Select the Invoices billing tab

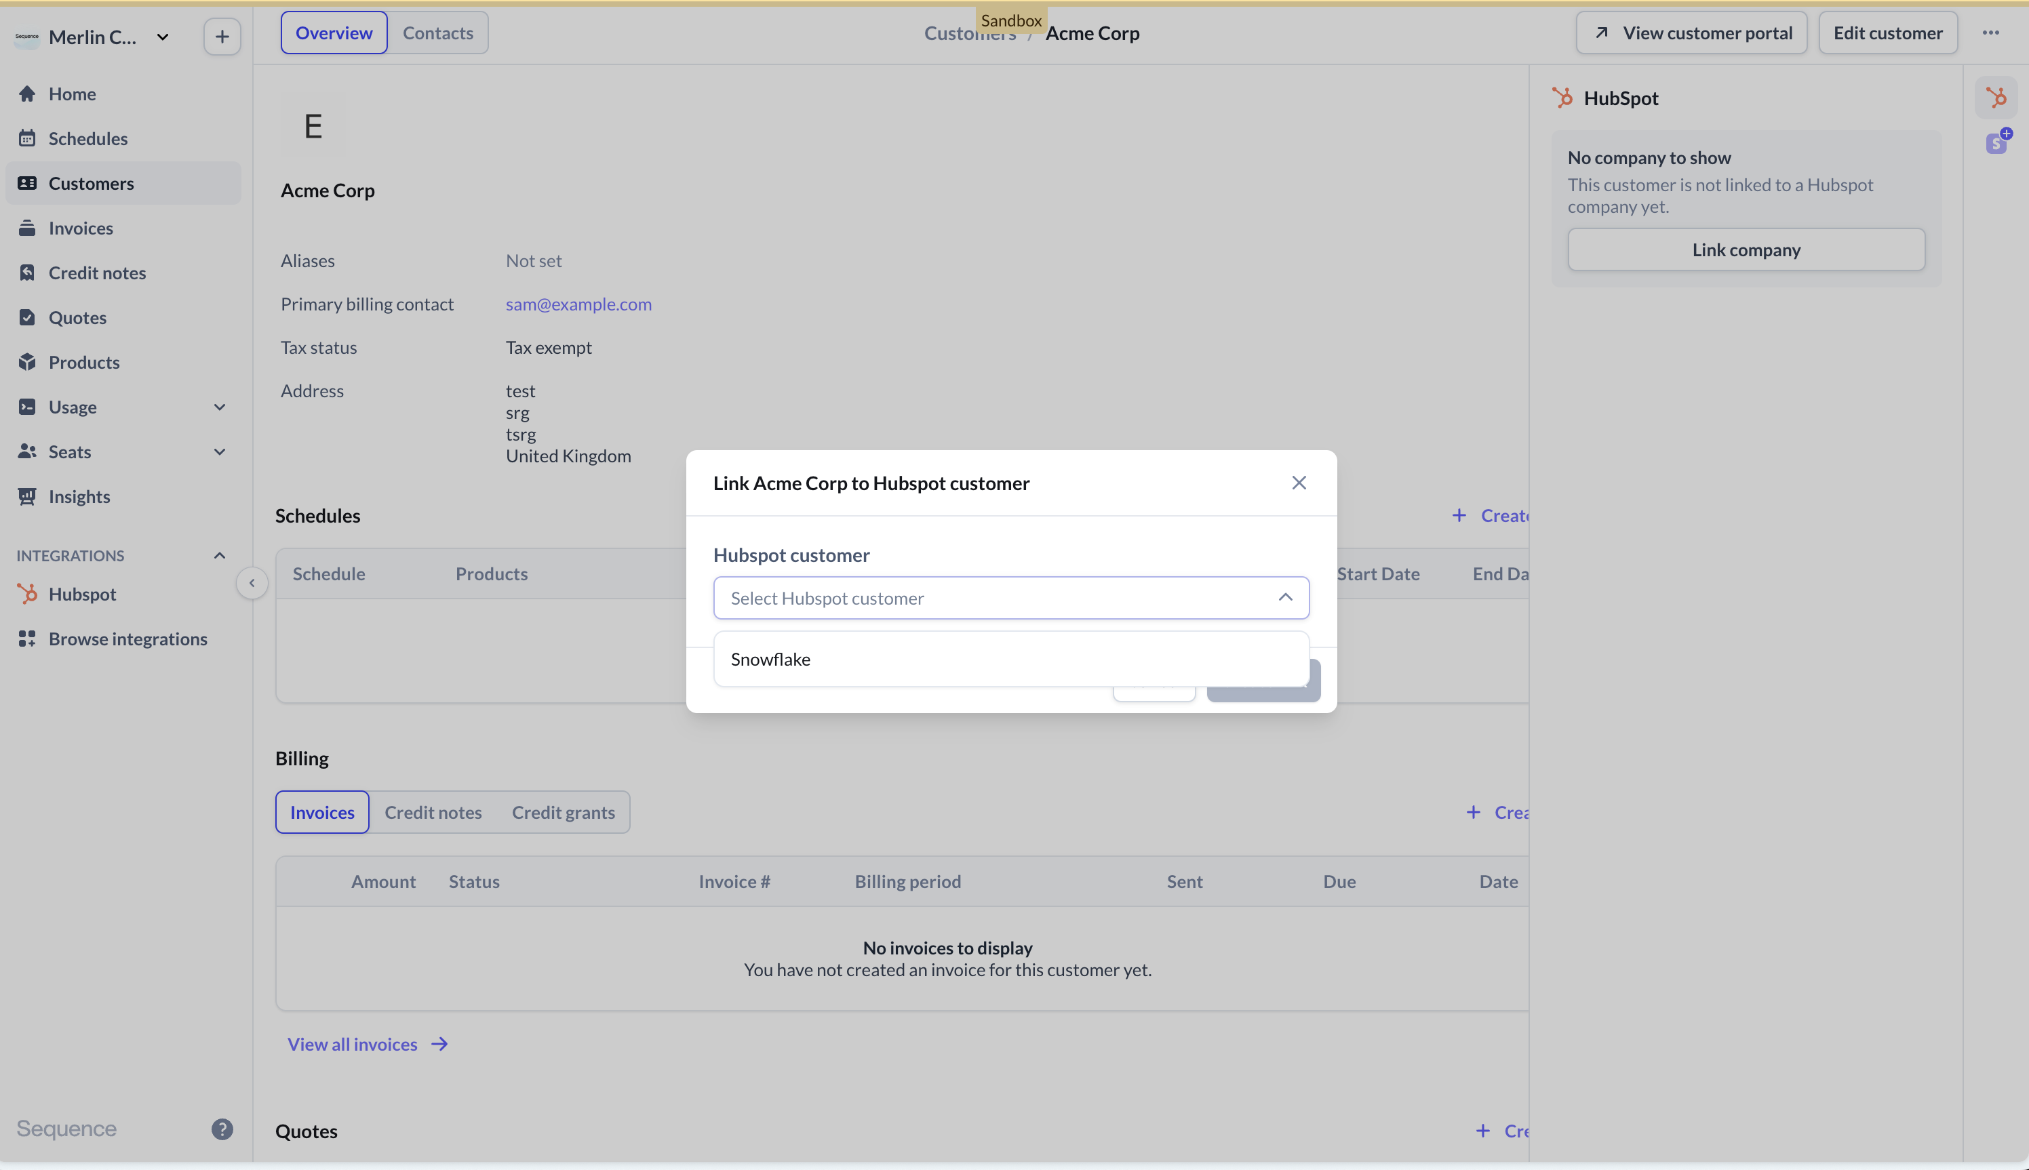321,812
